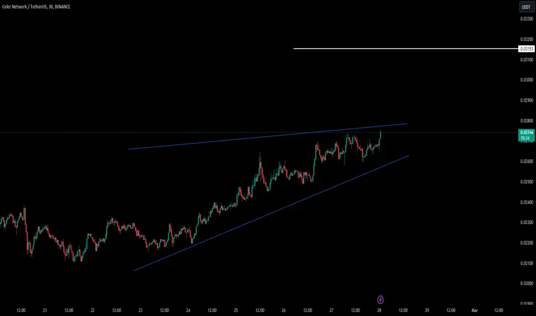
Task: Click the 0.02600 price axis label
Action: point(526,161)
